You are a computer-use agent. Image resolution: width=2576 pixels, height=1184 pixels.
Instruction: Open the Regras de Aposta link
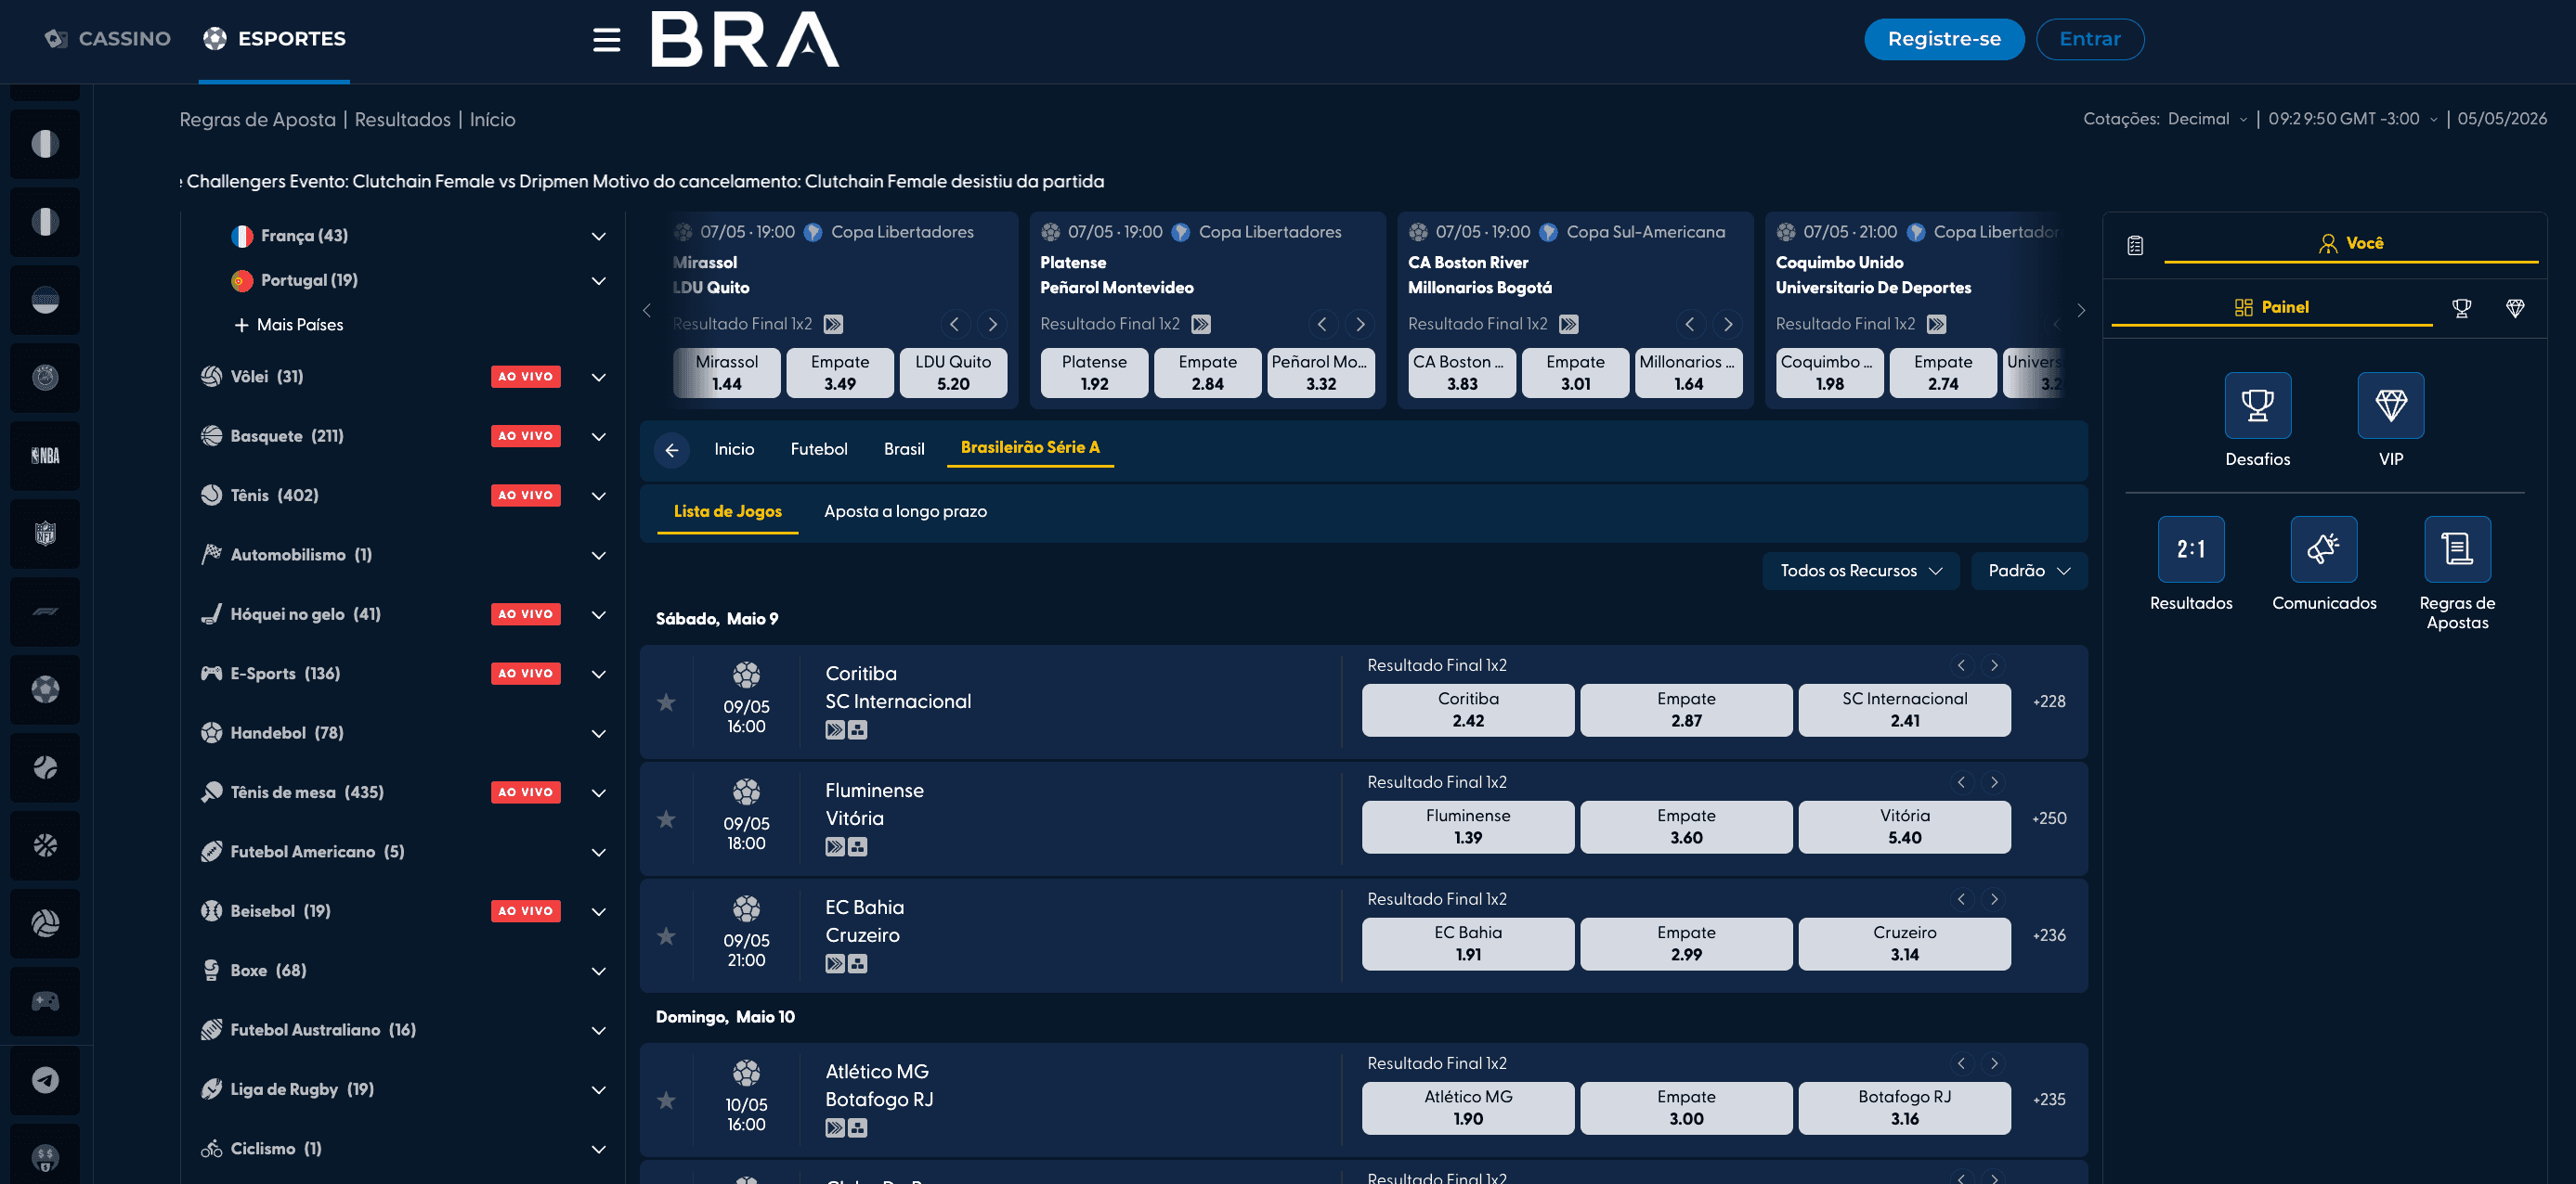click(x=257, y=120)
